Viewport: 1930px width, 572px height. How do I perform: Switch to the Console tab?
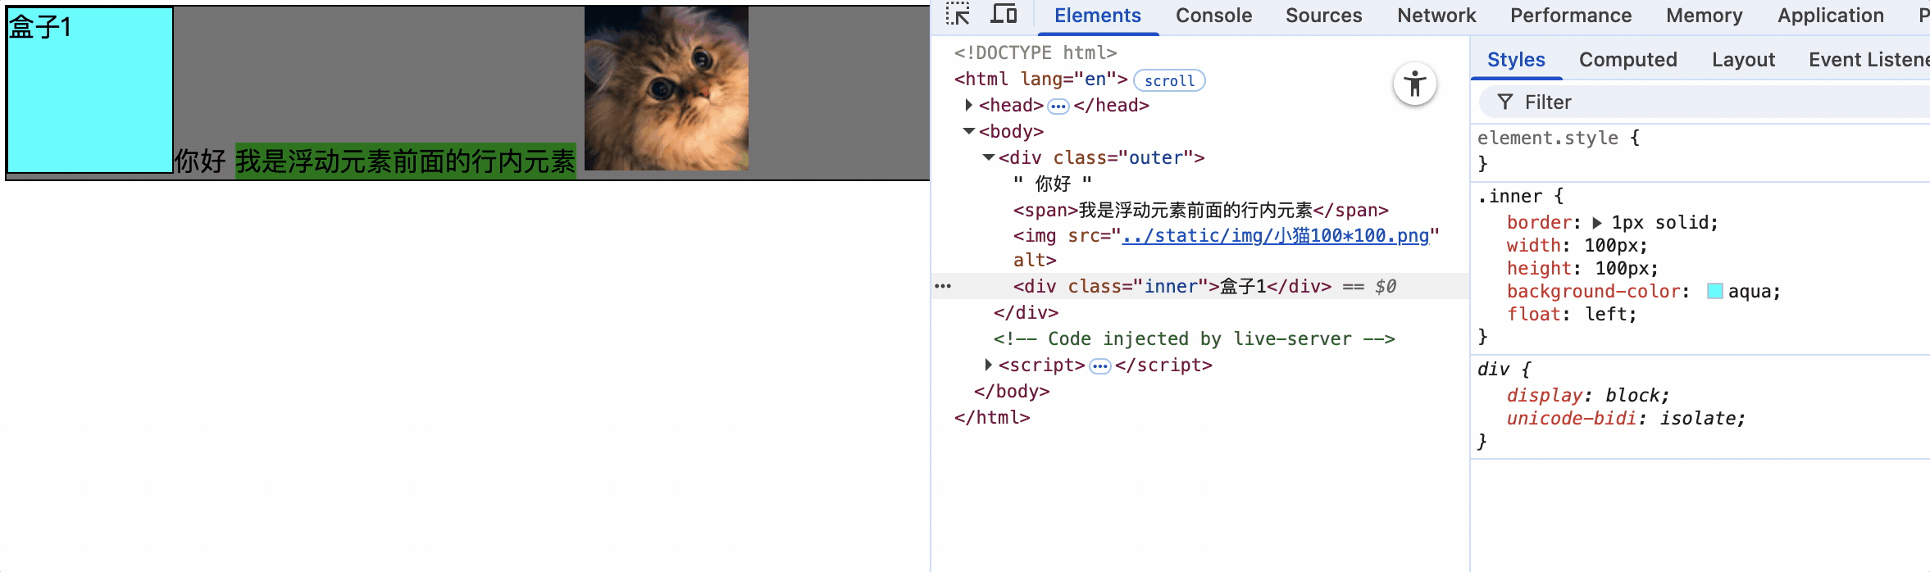click(1213, 16)
